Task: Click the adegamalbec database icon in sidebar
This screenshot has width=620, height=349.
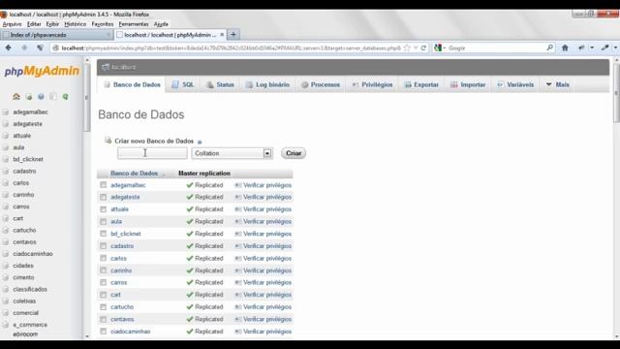Action: 6,112
